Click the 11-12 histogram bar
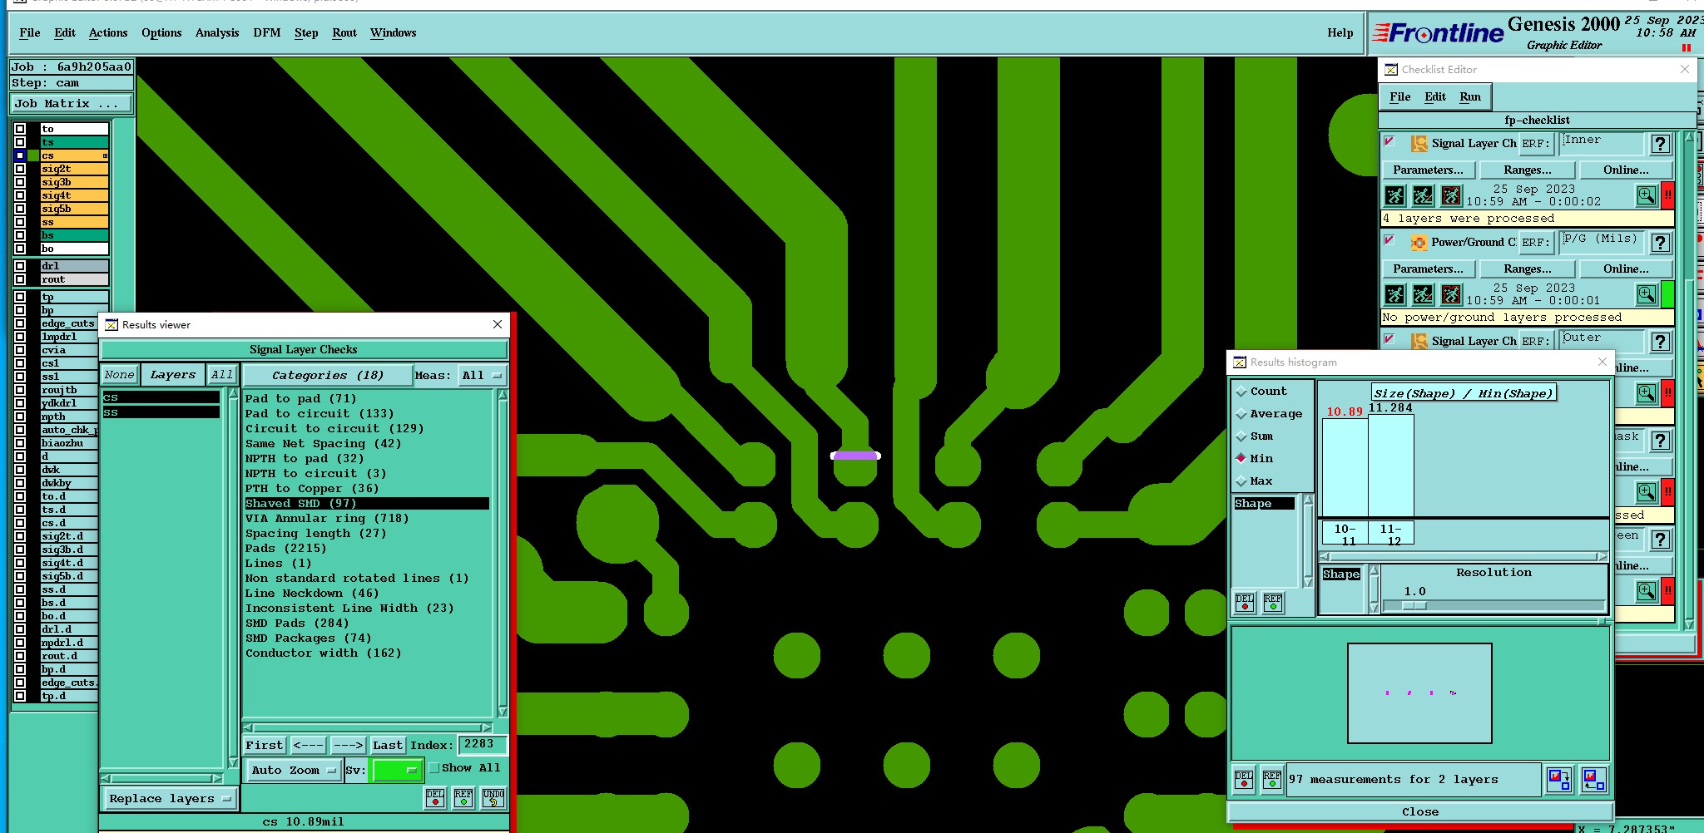The width and height of the screenshot is (1704, 833). pos(1391,466)
